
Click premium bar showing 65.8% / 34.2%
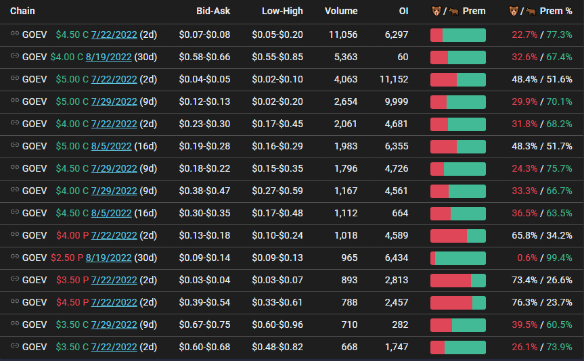pyautogui.click(x=458, y=236)
